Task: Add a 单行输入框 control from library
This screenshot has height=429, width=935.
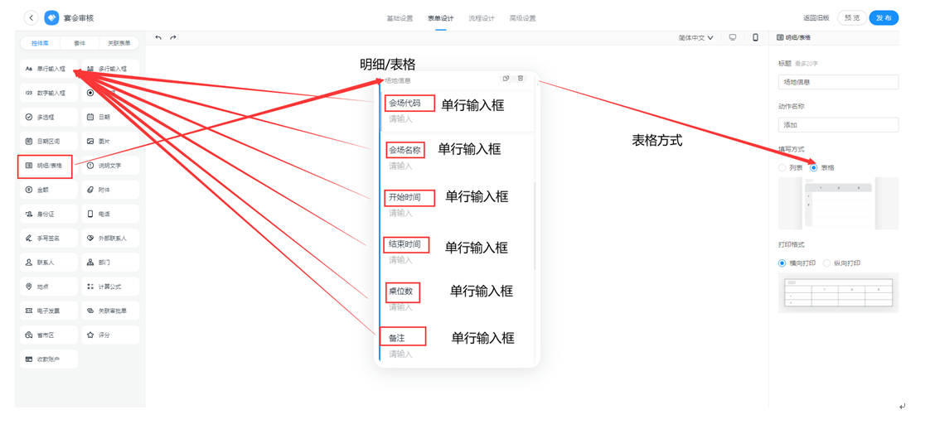Action: pyautogui.click(x=49, y=69)
